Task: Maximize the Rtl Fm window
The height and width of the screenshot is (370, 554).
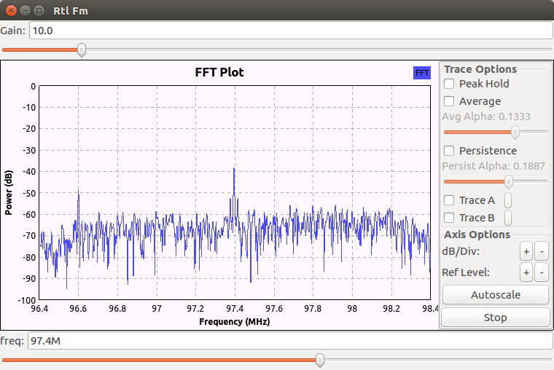Action: click(39, 11)
